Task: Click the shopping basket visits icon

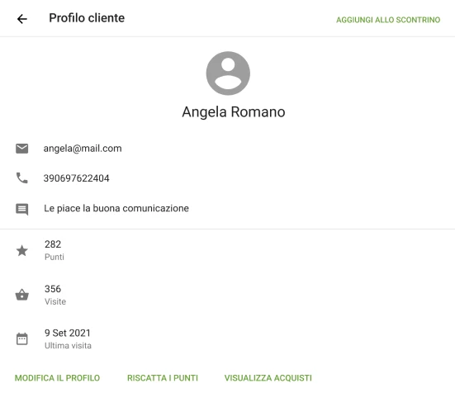Action: 21,295
